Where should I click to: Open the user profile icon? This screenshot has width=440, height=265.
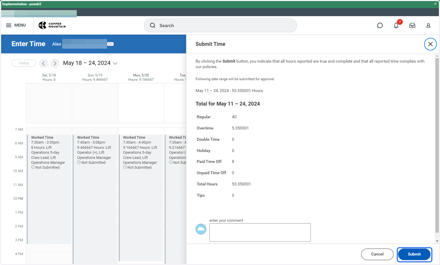click(x=428, y=26)
